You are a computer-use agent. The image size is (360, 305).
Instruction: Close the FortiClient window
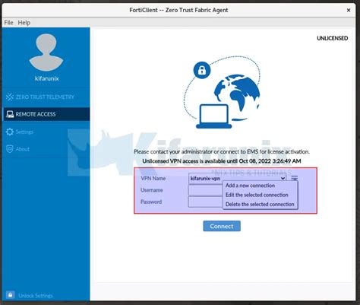pos(349,10)
